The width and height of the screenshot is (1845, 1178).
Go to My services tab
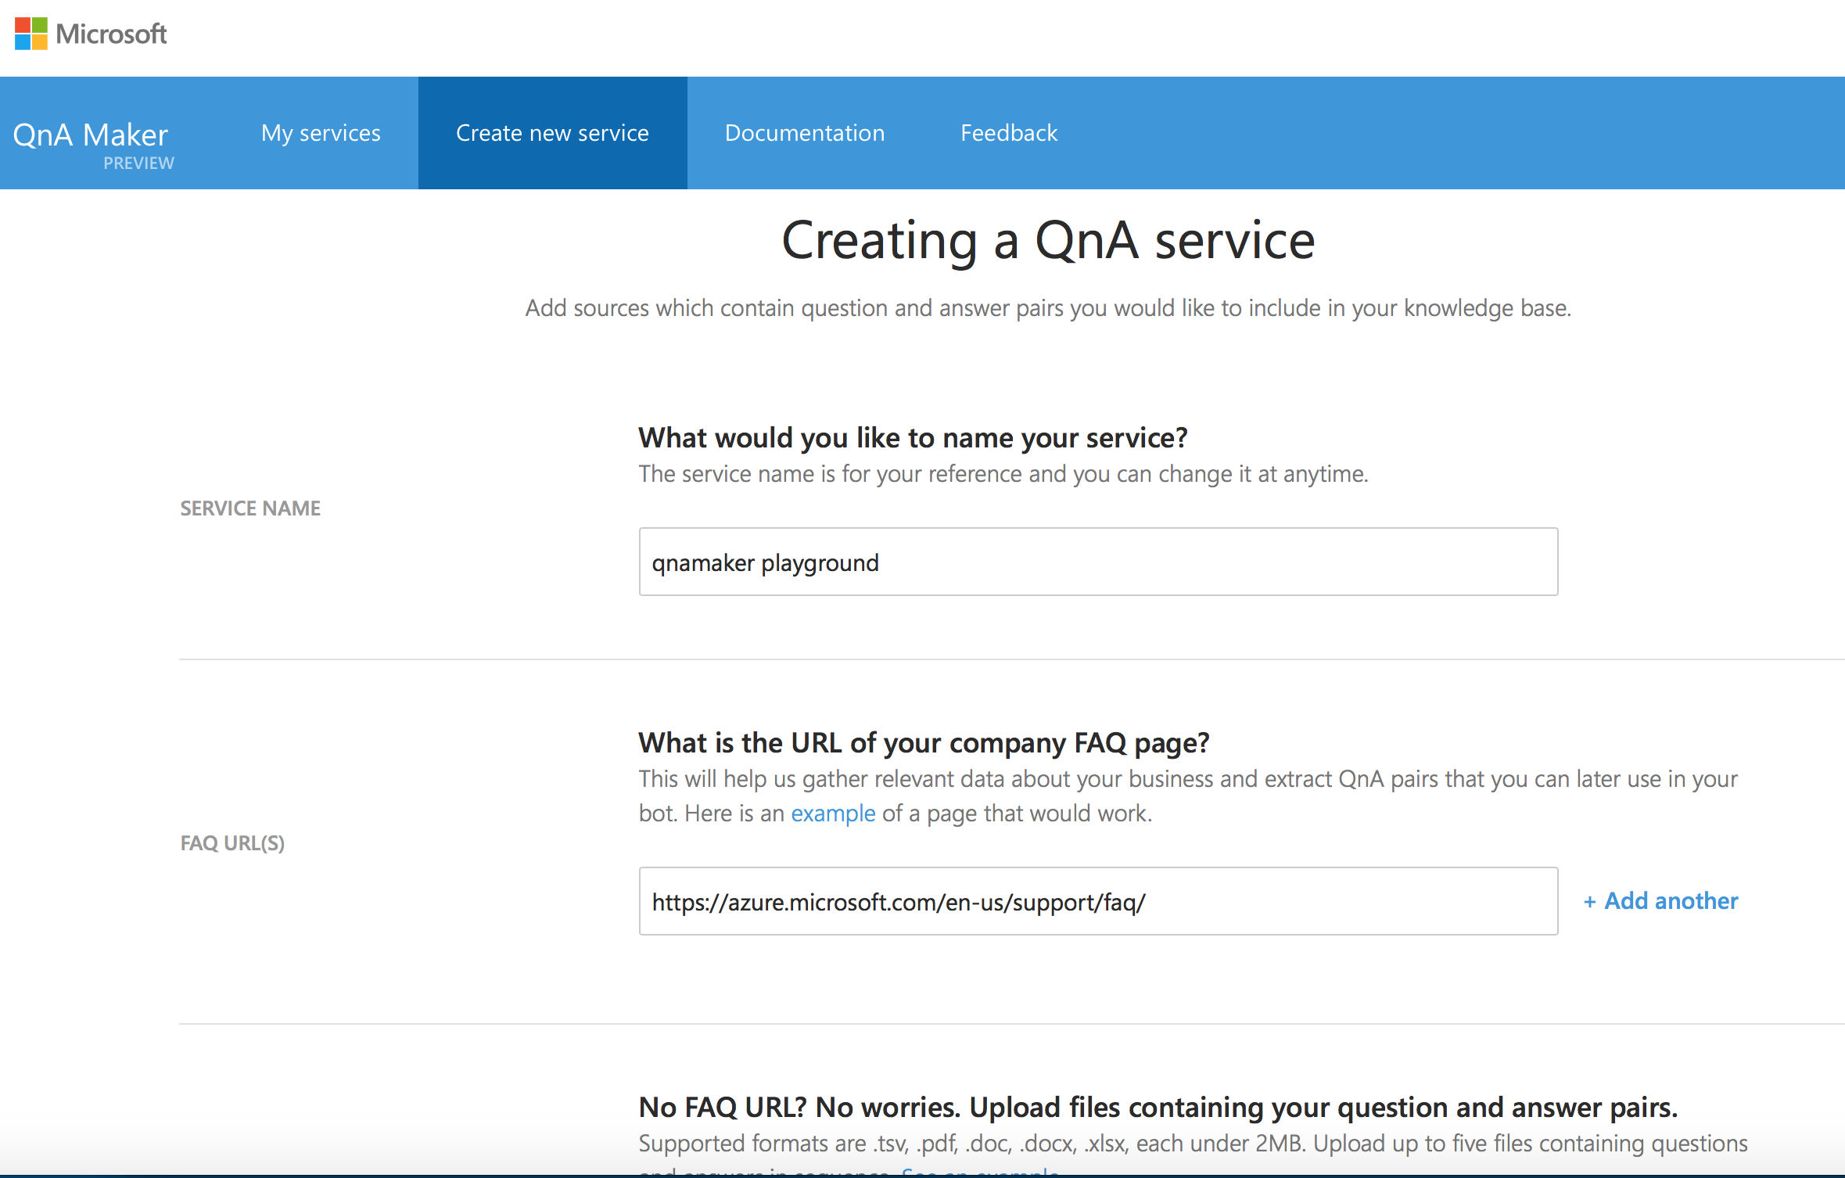tap(321, 133)
